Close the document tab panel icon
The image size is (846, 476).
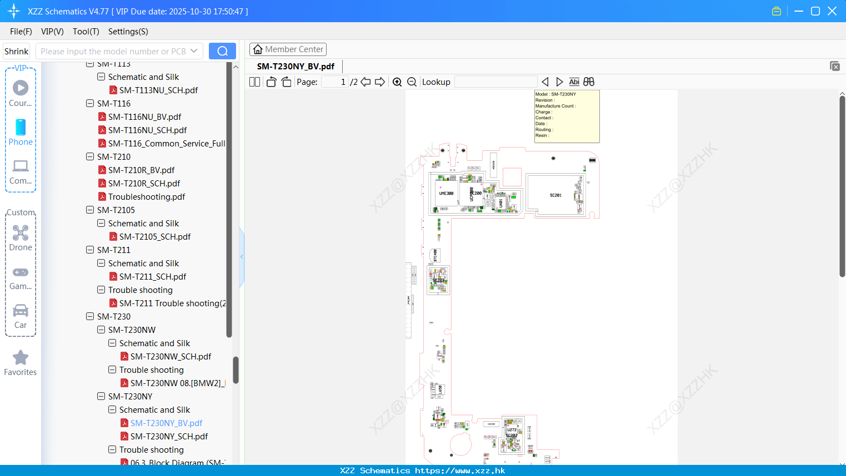(834, 66)
